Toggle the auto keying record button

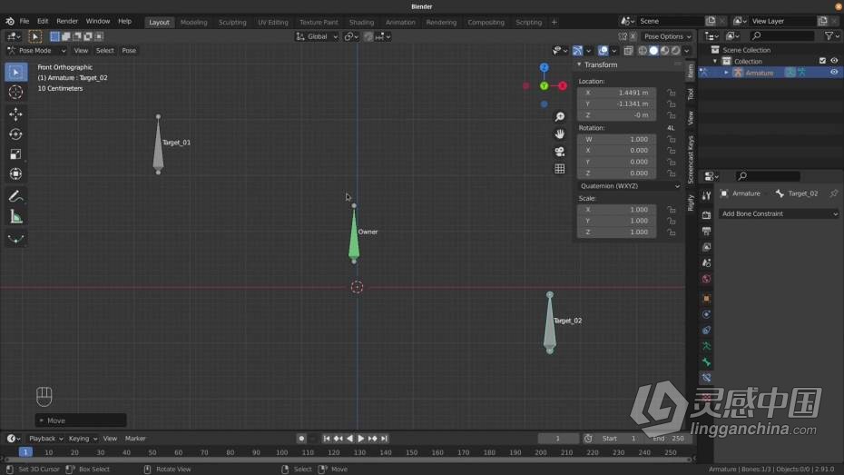[x=301, y=439]
